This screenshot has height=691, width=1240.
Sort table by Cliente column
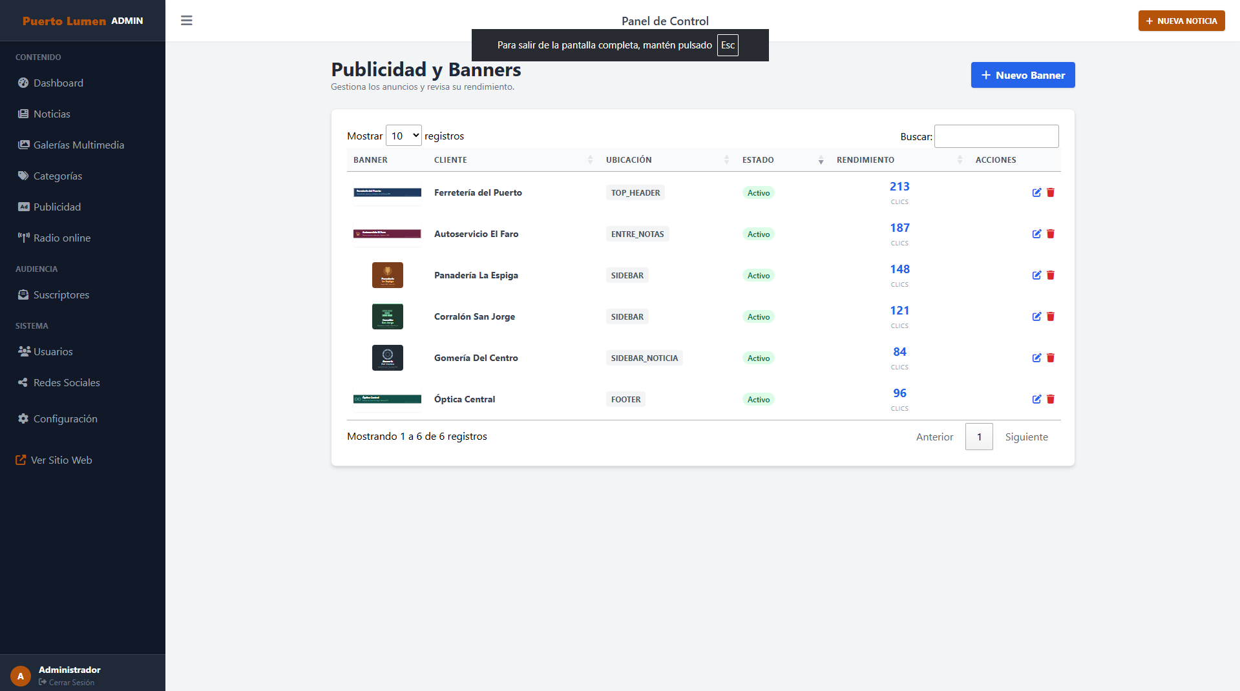click(x=514, y=160)
